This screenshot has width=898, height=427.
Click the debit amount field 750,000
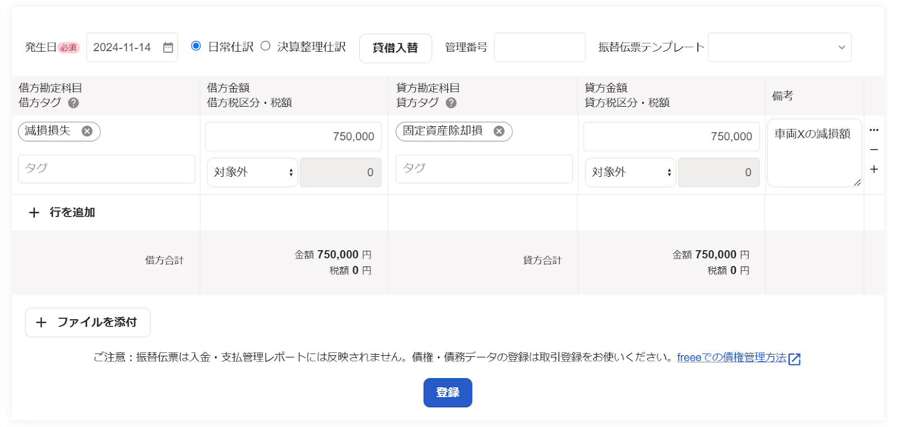(293, 137)
